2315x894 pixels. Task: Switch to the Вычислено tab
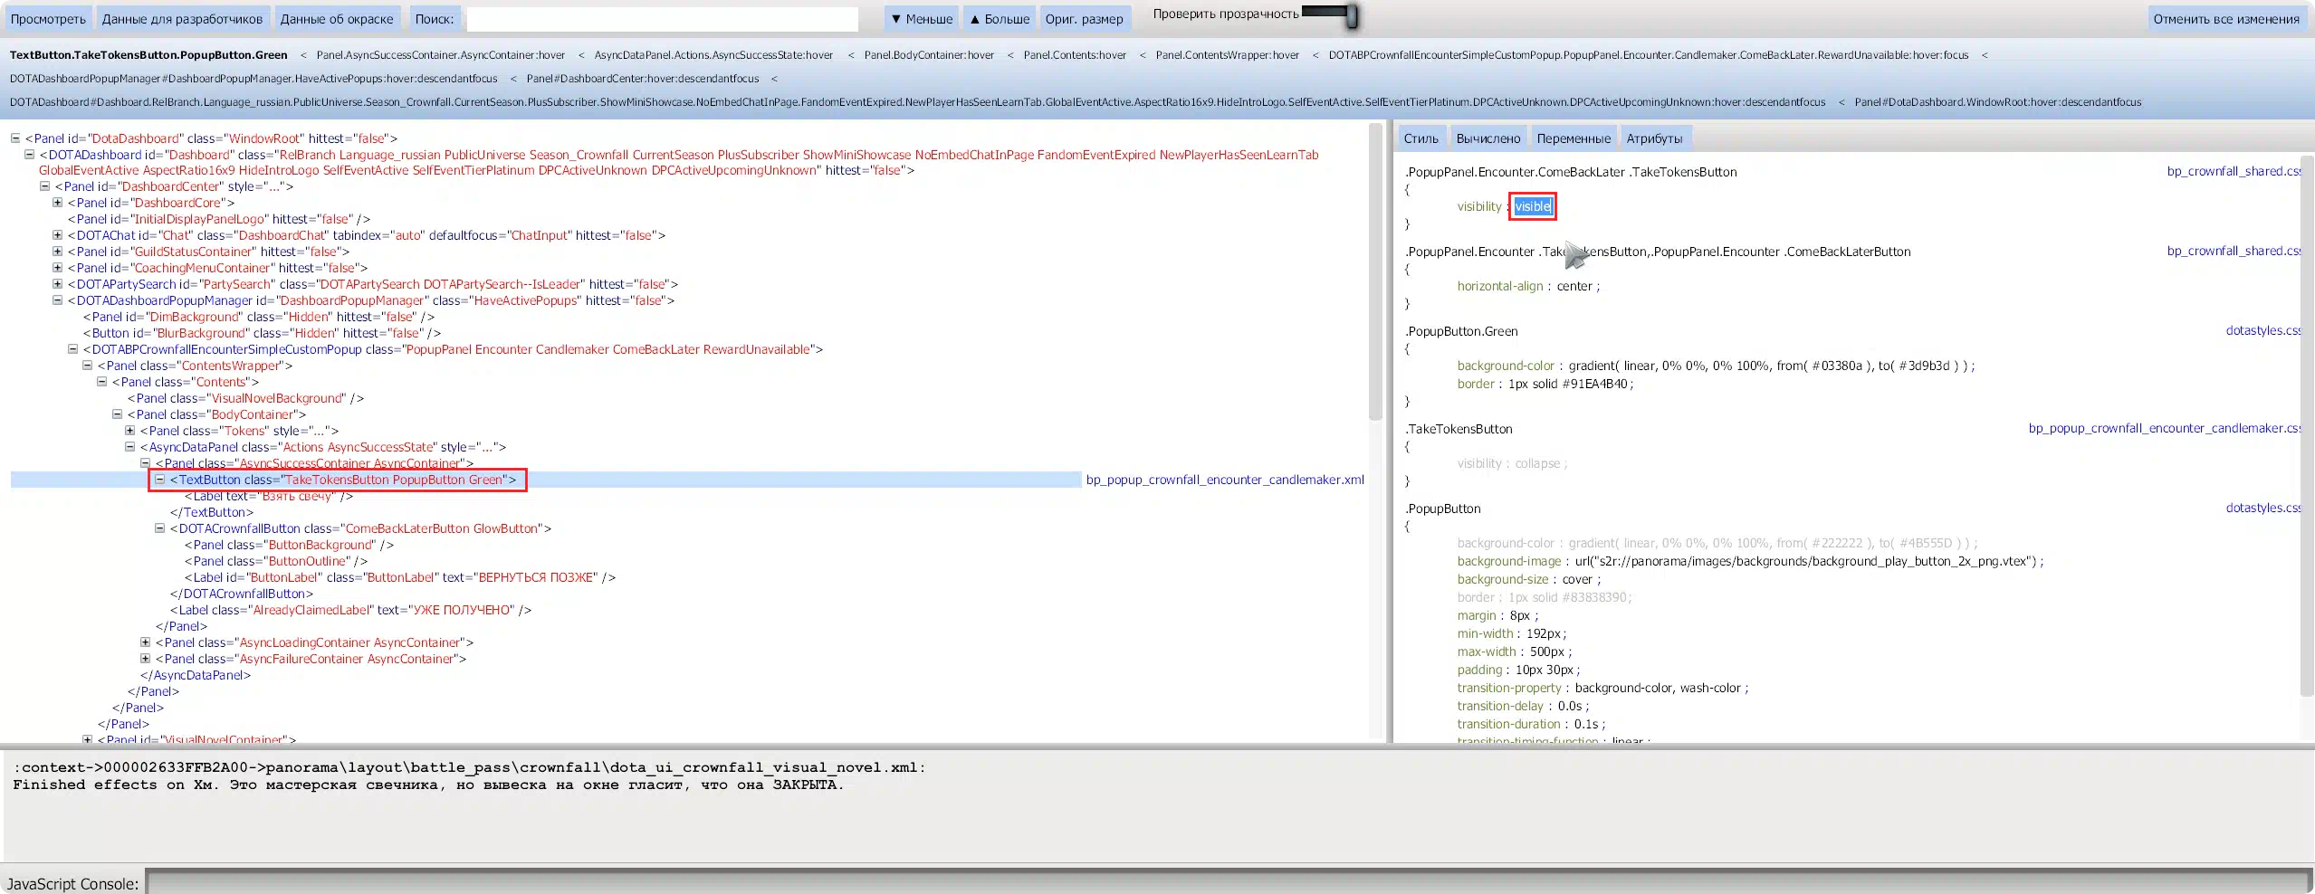click(1488, 138)
